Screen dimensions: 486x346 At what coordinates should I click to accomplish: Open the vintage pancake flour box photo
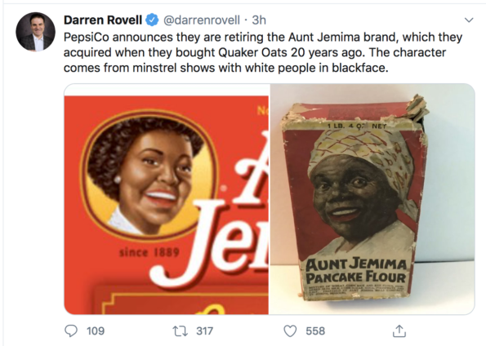coord(372,199)
